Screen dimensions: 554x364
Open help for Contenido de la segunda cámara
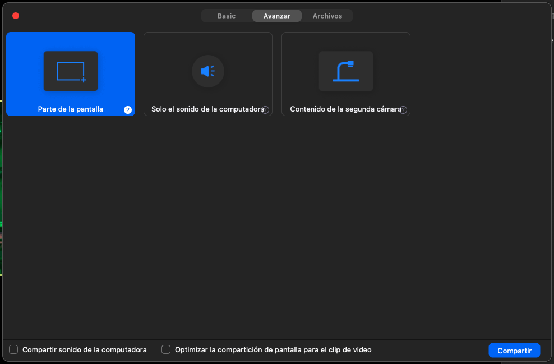pos(403,110)
